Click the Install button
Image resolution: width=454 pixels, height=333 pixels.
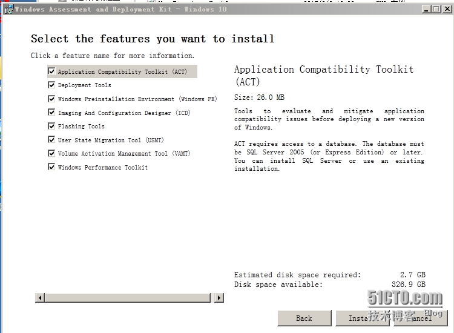tap(363, 318)
